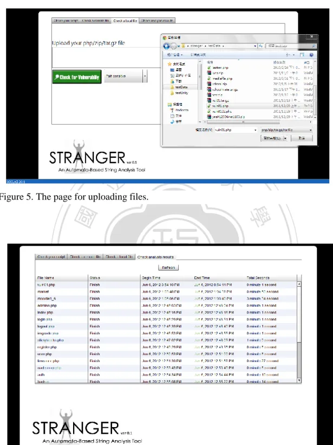Select the testUnity folder in navigation pane

(179, 93)
